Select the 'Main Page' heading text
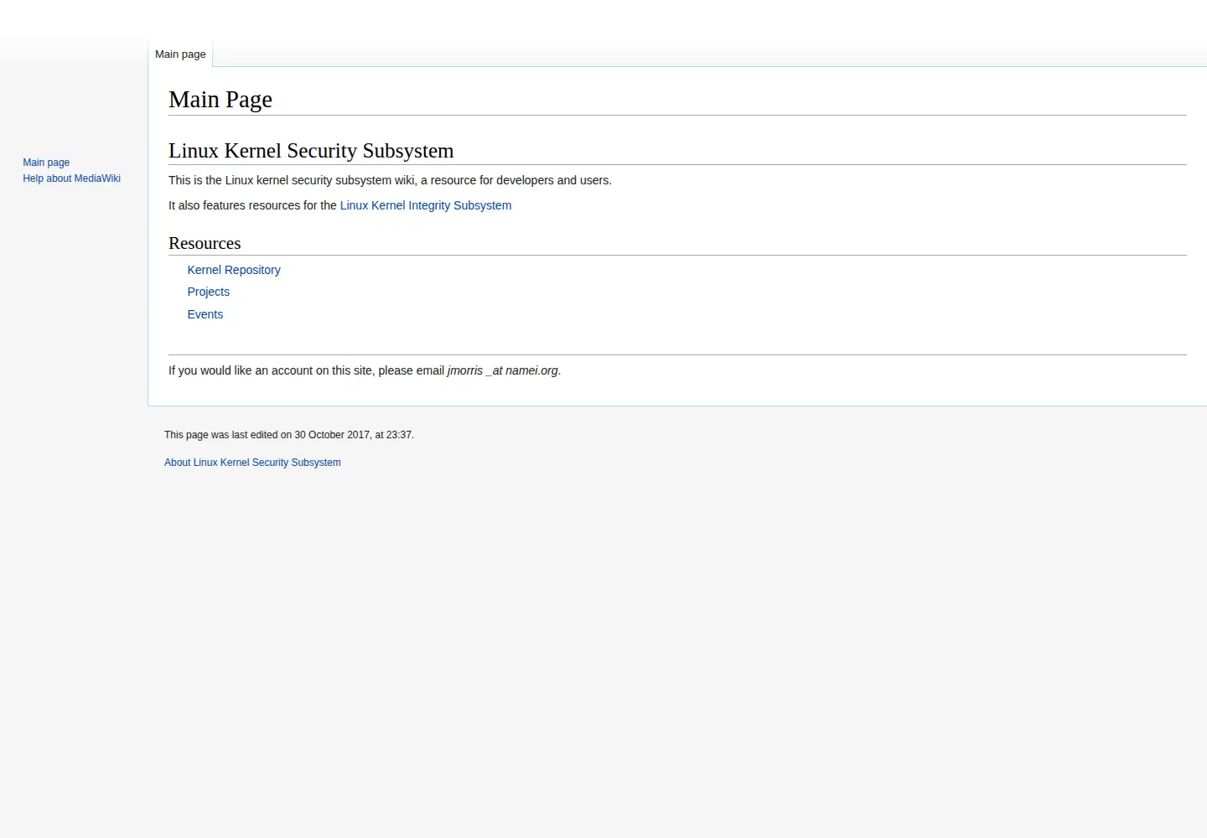Viewport: 1207px width, 838px height. coord(220,100)
